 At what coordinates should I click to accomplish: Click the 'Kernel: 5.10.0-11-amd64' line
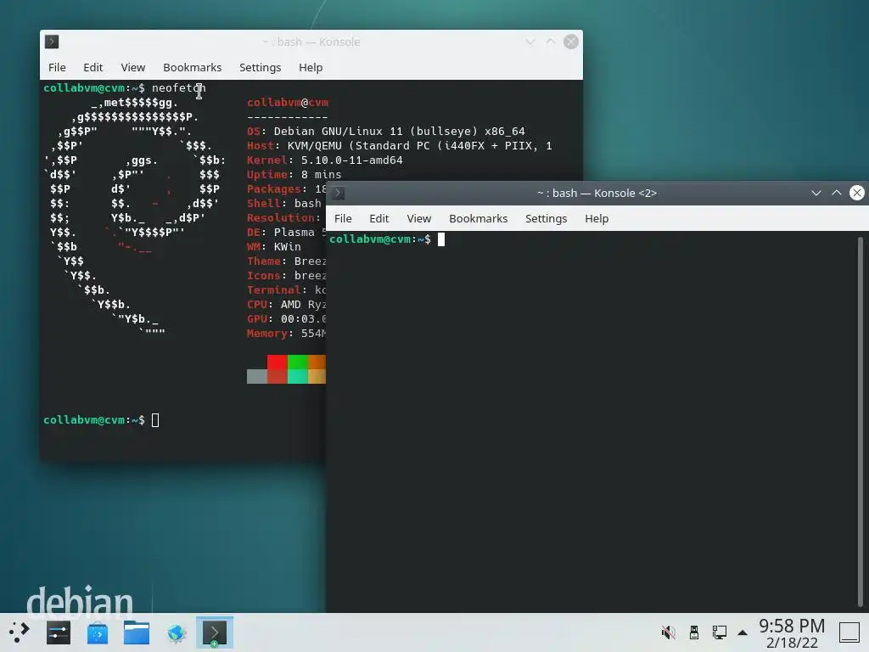point(325,160)
